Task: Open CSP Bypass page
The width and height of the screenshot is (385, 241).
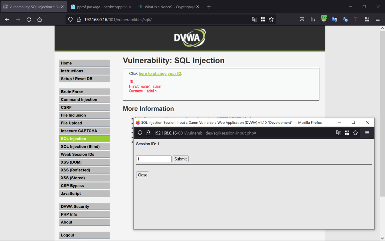Action: click(x=85, y=186)
